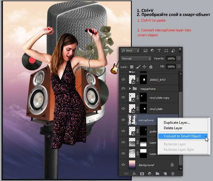This screenshot has width=213, height=181.
Task: Click the shape layer filter icon
Action: pos(166,51)
